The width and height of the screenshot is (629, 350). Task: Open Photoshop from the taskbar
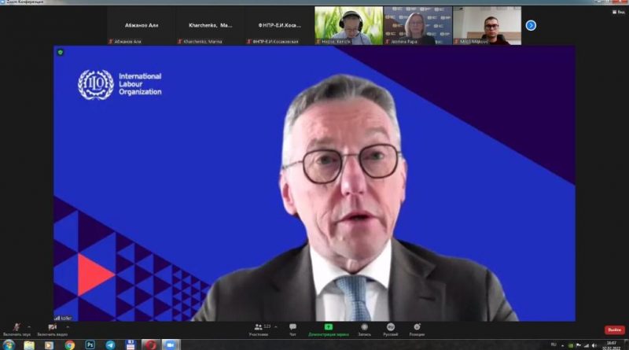pos(90,344)
